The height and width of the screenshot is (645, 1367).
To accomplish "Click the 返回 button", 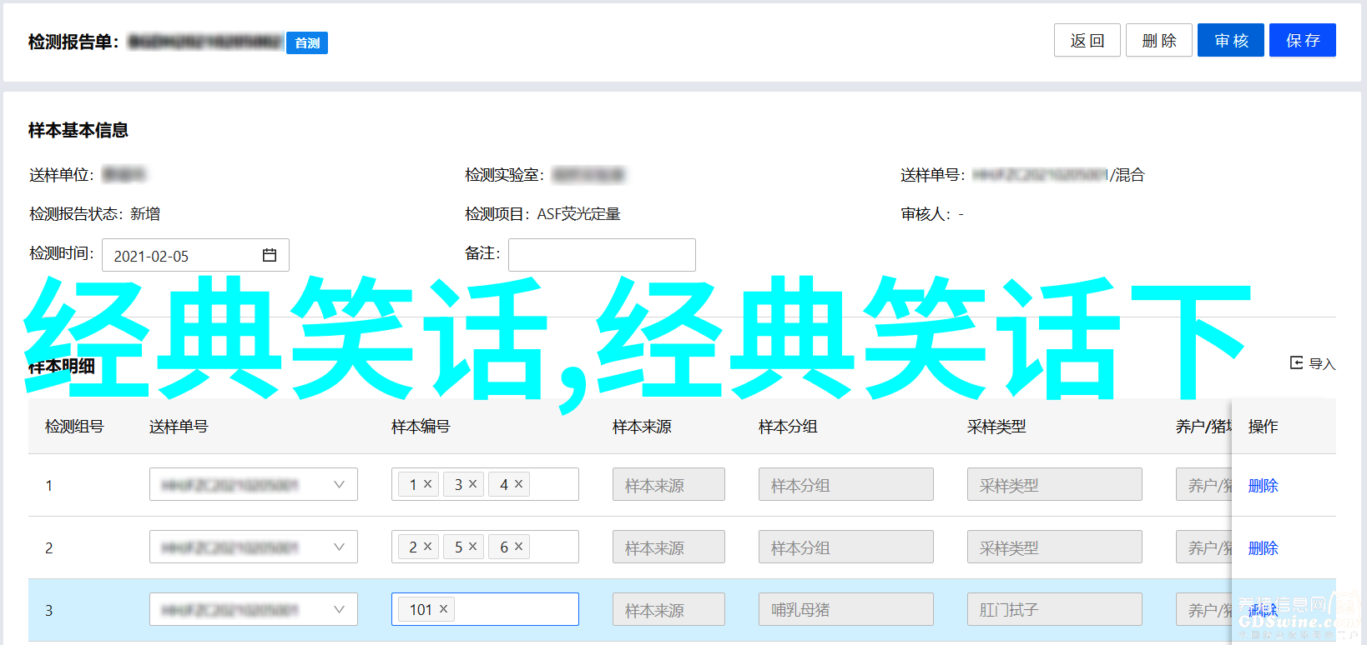I will click(1087, 40).
